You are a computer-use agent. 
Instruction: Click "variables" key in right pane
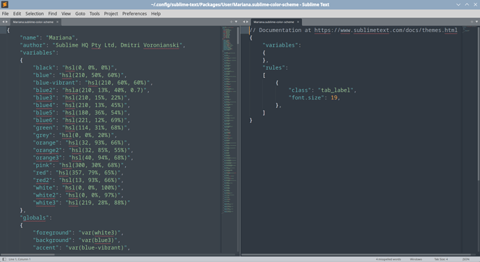point(280,45)
